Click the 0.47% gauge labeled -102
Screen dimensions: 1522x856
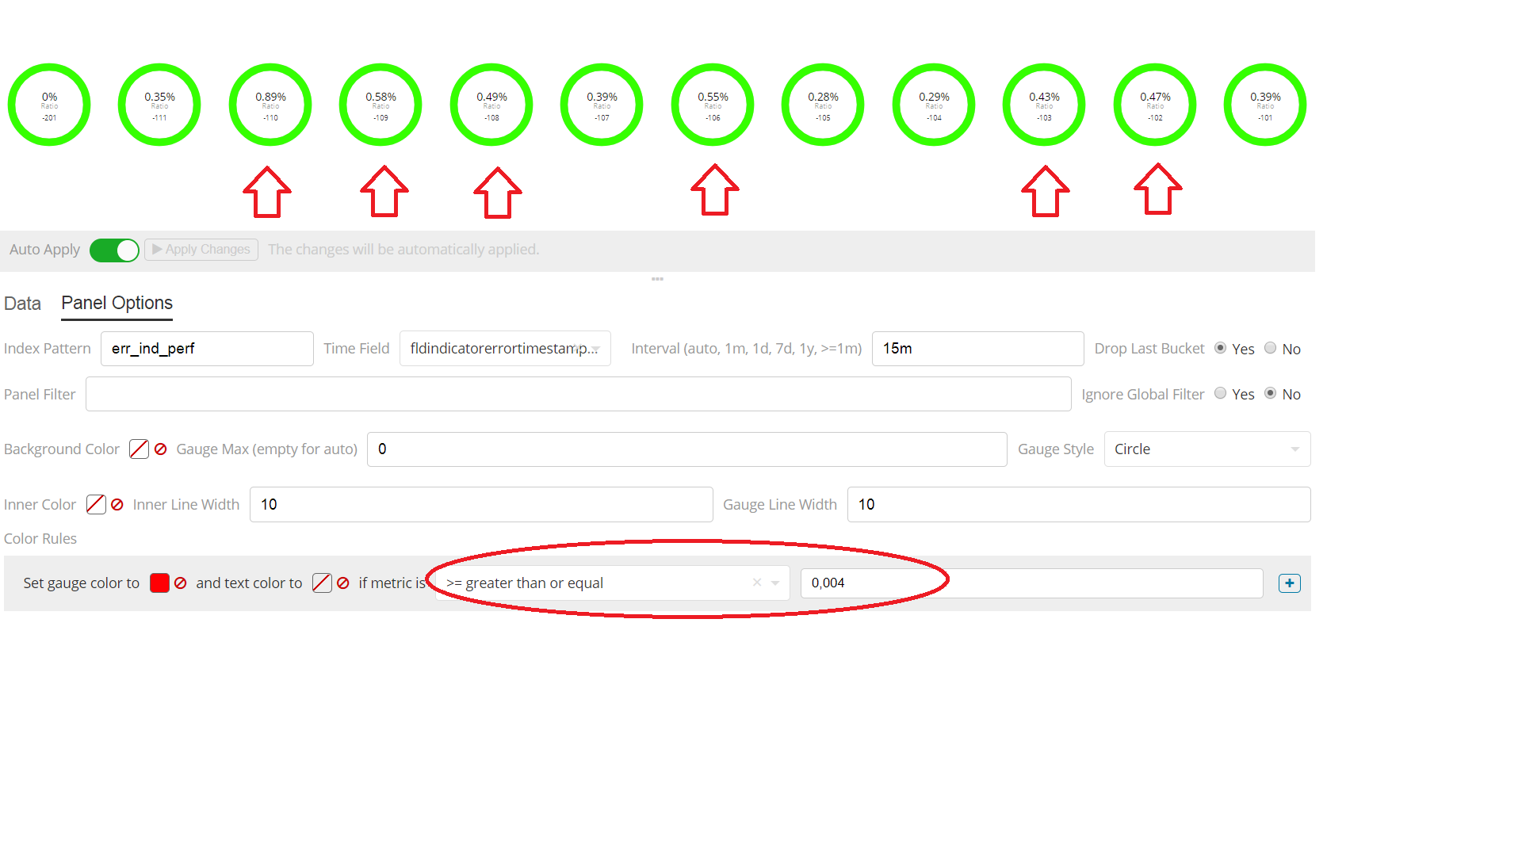(x=1155, y=105)
